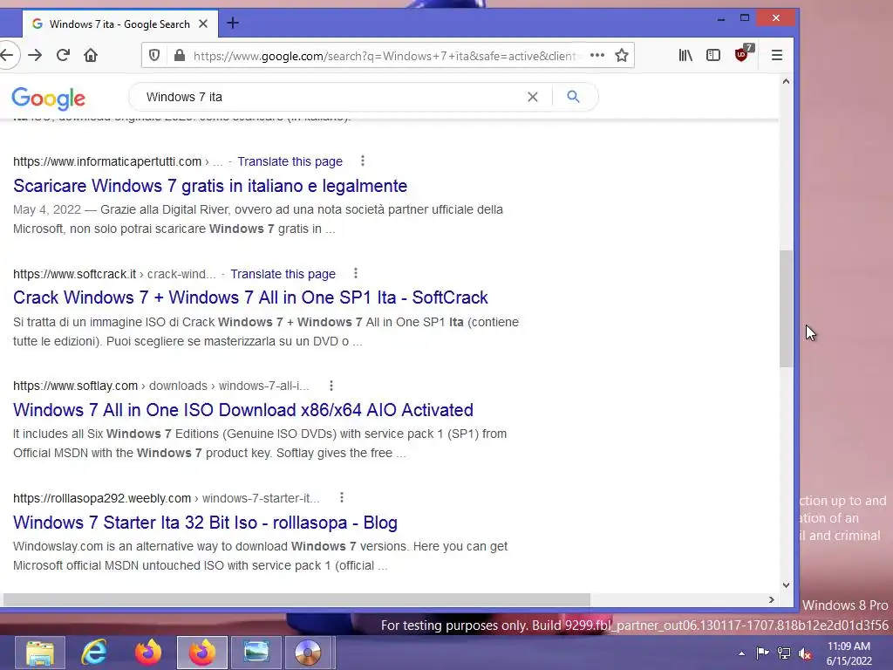Click the https://www.informaticapertutti.com URL text
The width and height of the screenshot is (893, 670).
[x=107, y=161]
